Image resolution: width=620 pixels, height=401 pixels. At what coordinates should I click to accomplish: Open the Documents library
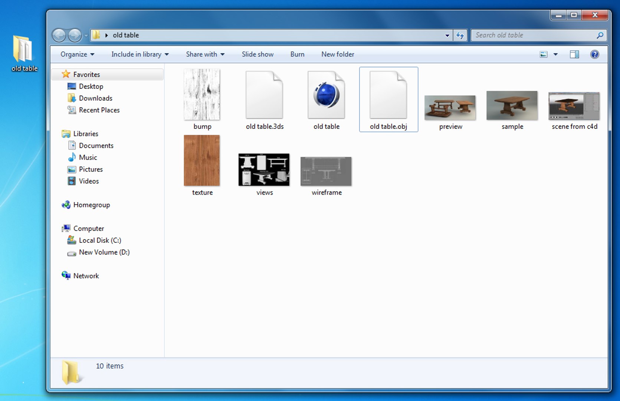pos(96,146)
